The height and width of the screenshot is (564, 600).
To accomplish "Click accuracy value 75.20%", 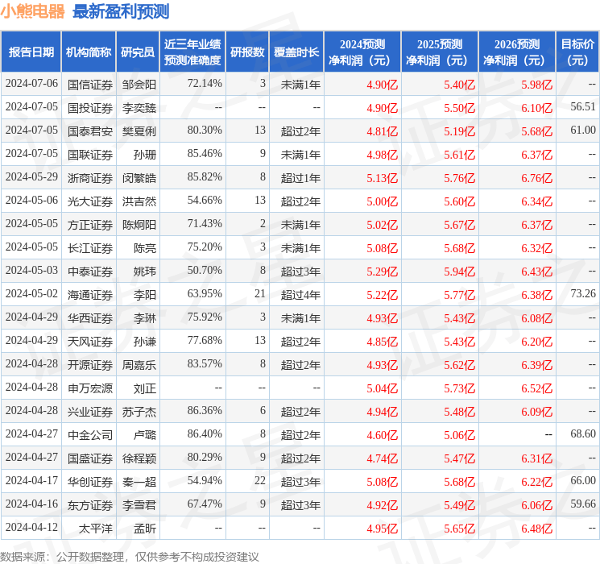I will tap(205, 247).
